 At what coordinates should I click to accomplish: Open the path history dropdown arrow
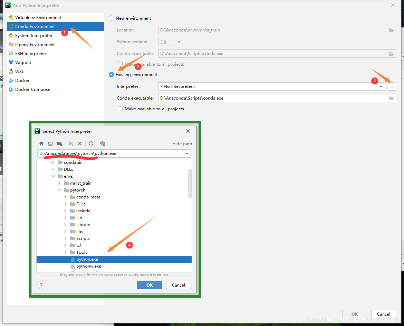coord(187,154)
